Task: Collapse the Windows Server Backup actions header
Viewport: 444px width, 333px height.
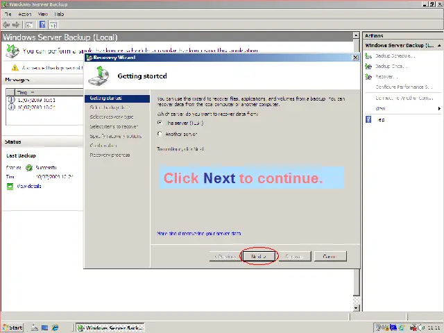Action: 439,45
